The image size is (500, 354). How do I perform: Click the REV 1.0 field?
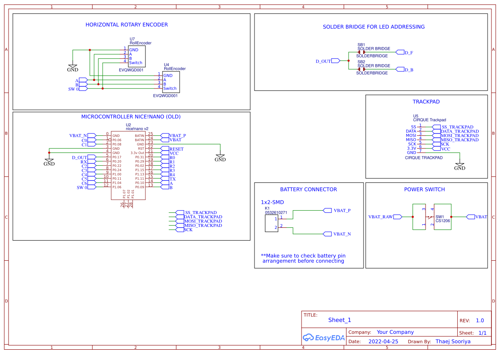(479, 320)
